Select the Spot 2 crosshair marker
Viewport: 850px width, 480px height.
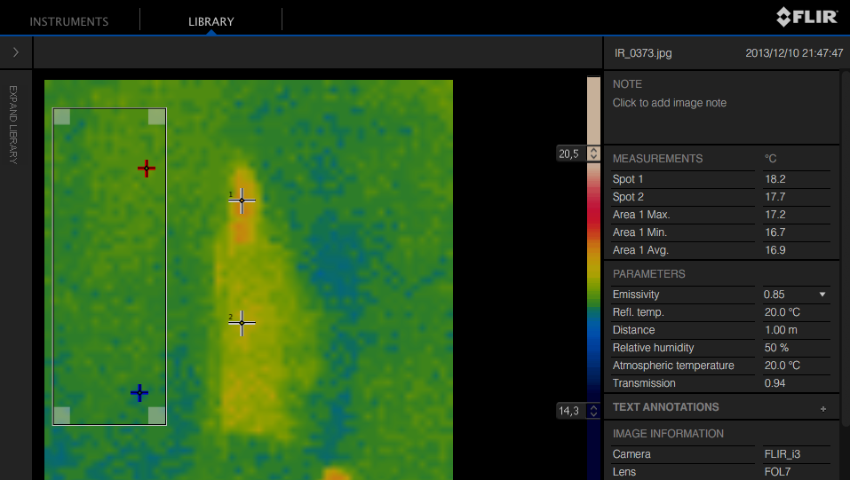(x=242, y=323)
